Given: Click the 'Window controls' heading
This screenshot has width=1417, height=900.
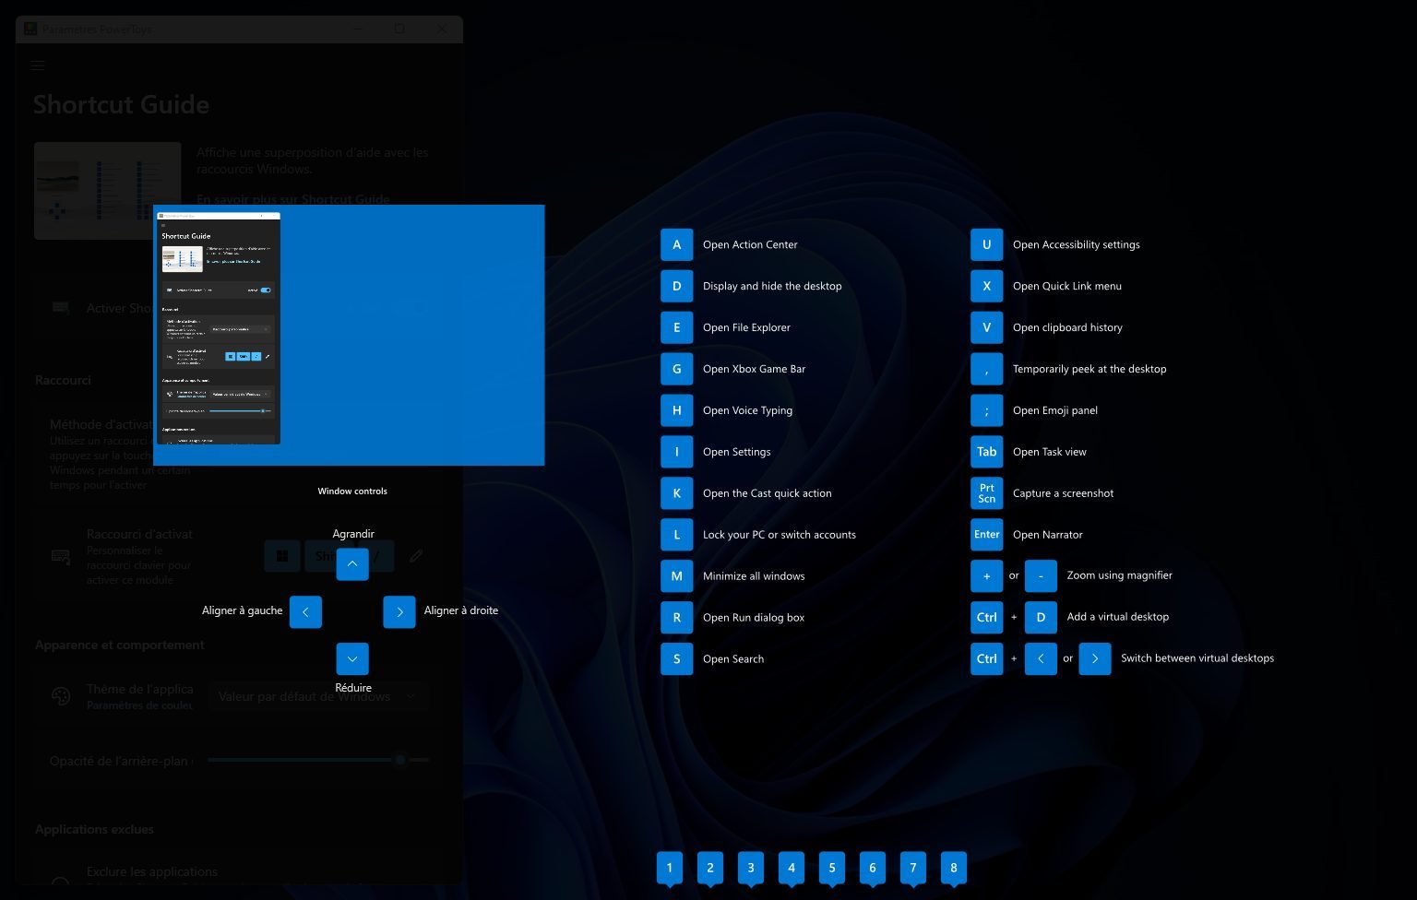Looking at the screenshot, I should click(x=352, y=491).
